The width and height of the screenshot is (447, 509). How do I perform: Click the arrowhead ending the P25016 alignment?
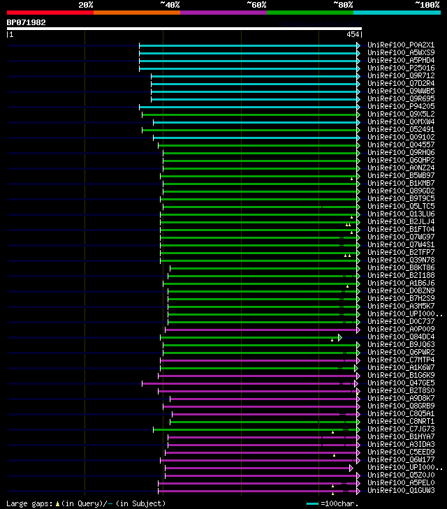click(358, 68)
